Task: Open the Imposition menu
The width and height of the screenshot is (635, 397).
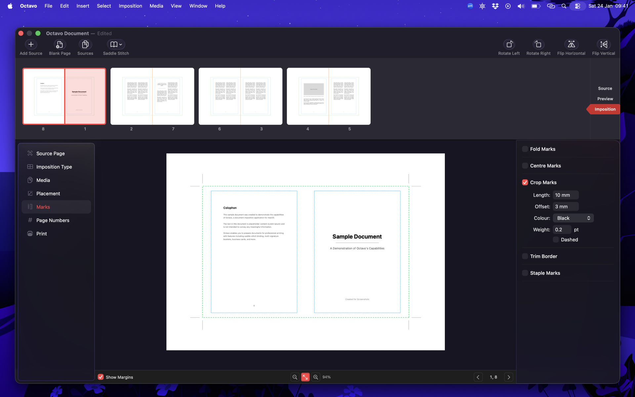Action: tap(130, 6)
